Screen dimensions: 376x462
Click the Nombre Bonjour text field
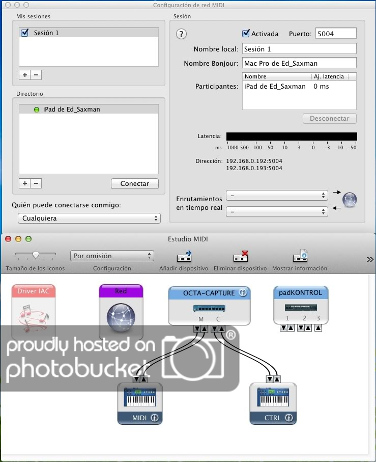(x=299, y=63)
